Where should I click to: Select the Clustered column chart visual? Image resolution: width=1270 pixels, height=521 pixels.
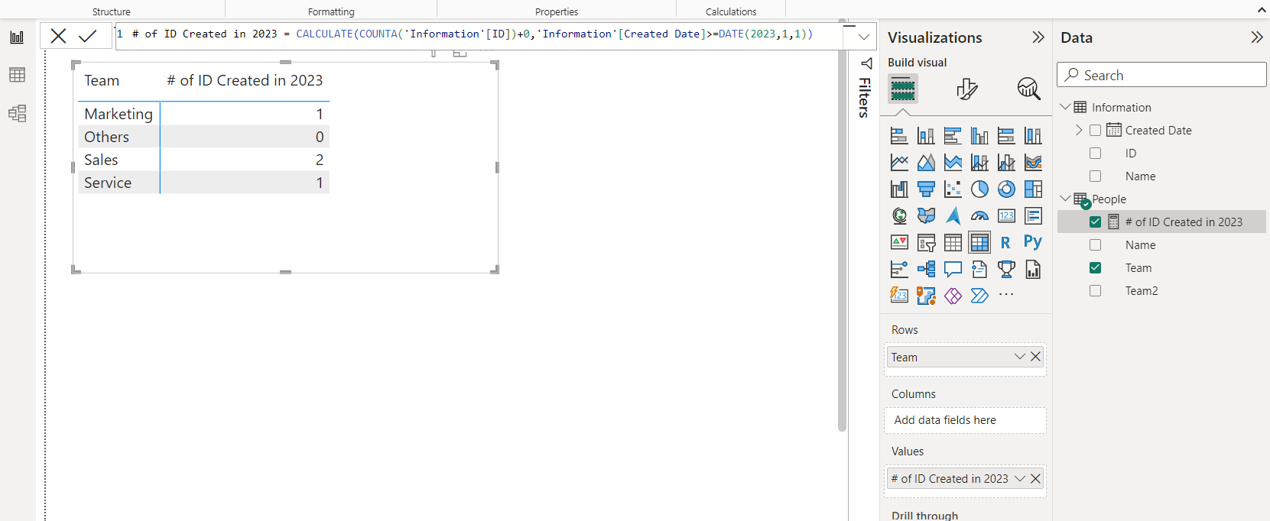(979, 136)
